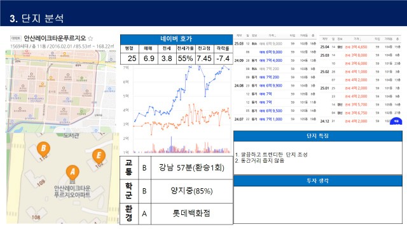Sort sale list by 가격 column header
Viewport: 407px width, 229px height.
tap(272, 36)
